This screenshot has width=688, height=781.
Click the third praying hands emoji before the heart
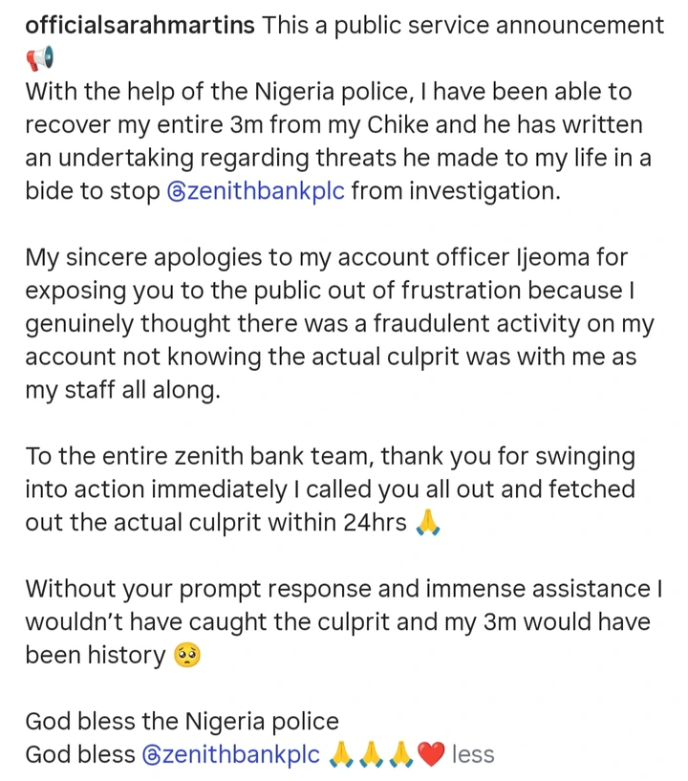tap(401, 754)
